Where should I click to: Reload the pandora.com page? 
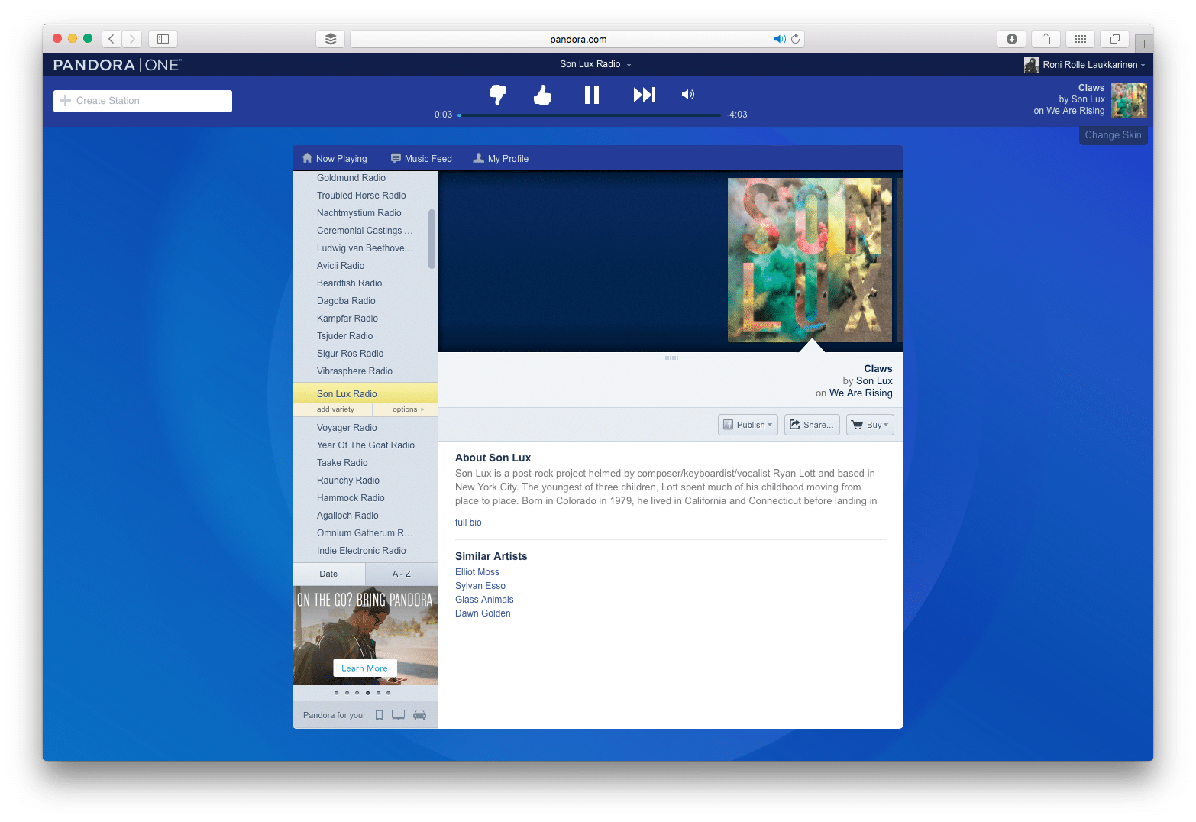point(796,39)
